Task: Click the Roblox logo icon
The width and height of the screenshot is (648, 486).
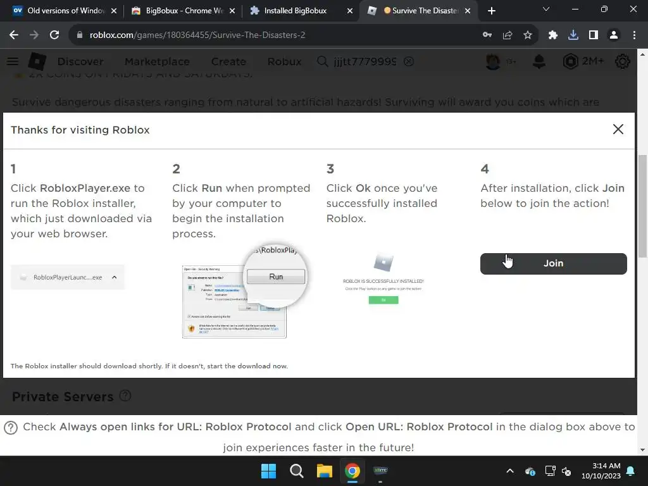Action: 37,61
